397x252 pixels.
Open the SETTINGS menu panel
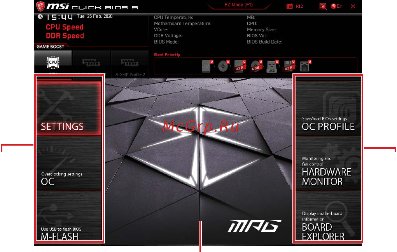(x=69, y=108)
